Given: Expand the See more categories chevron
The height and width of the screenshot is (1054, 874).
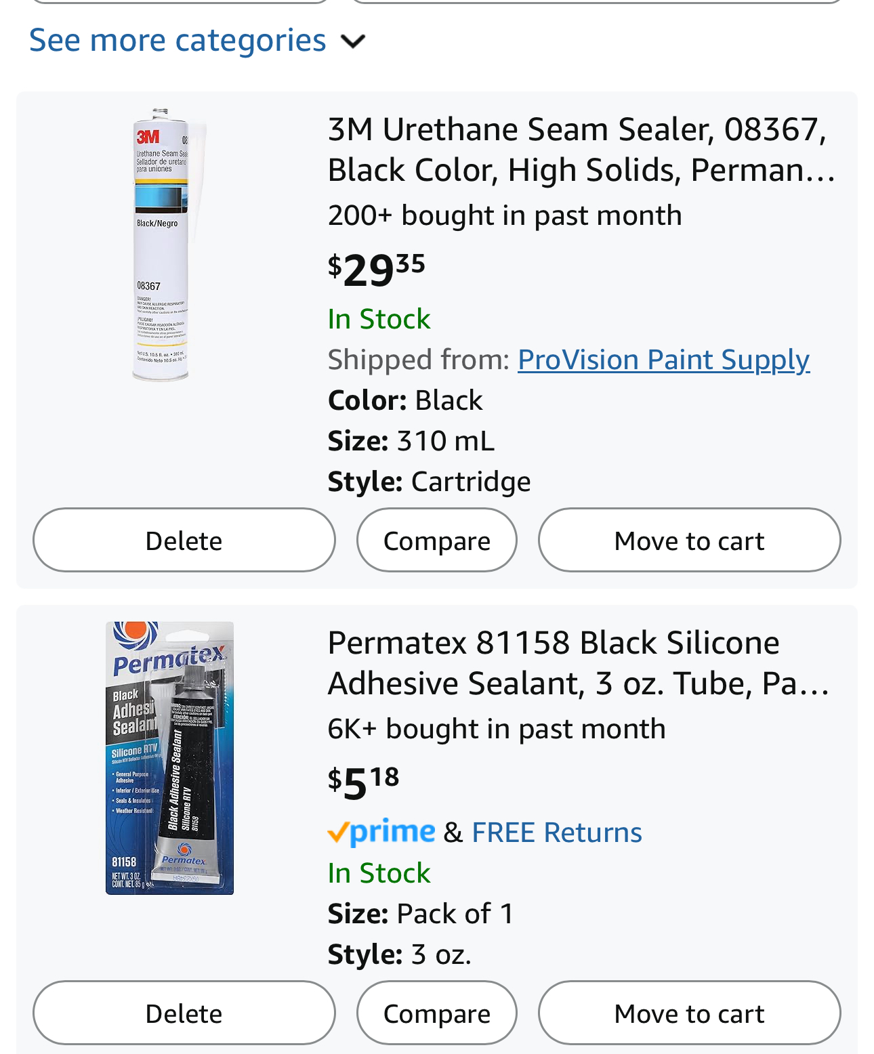Looking at the screenshot, I should point(353,41).
